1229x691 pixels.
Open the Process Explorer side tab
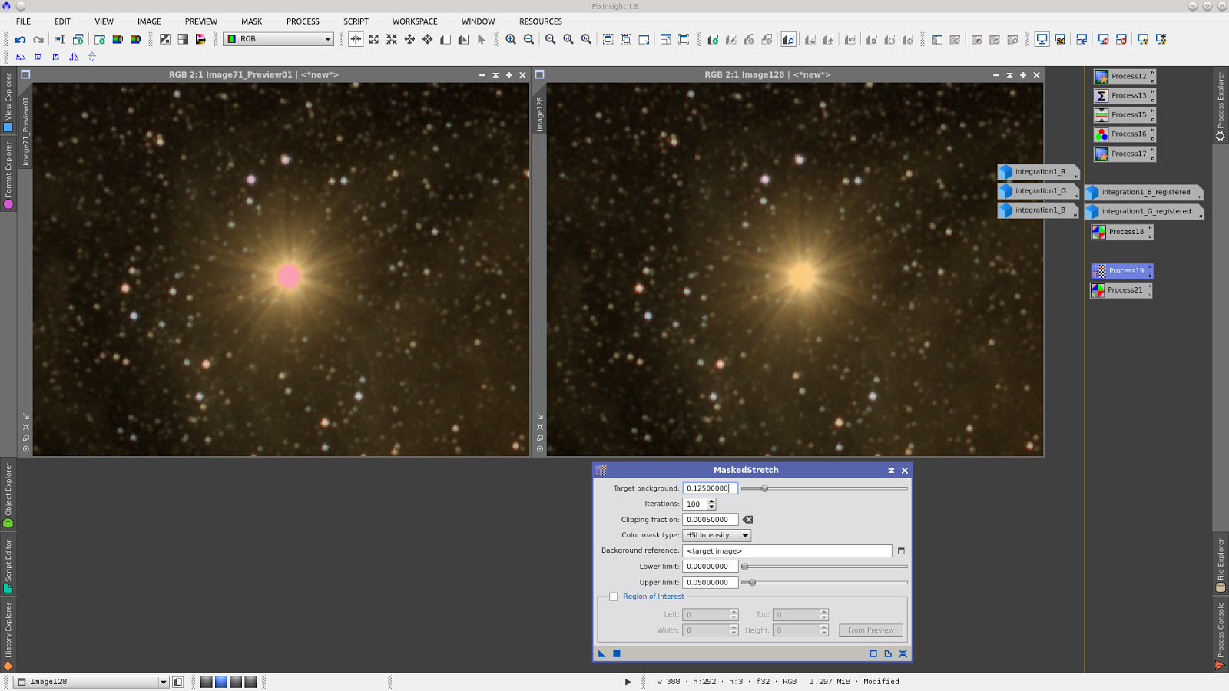1221,104
